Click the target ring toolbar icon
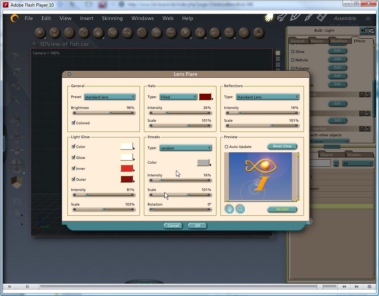 [244, 33]
